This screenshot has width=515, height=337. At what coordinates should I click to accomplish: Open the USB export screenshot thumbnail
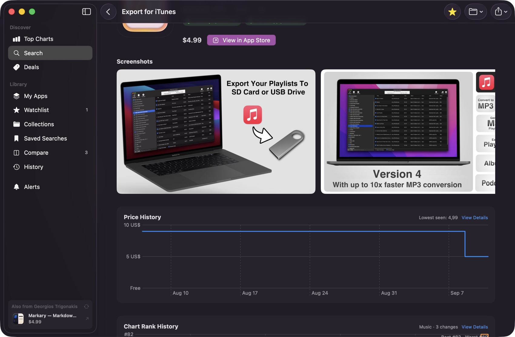tap(216, 132)
